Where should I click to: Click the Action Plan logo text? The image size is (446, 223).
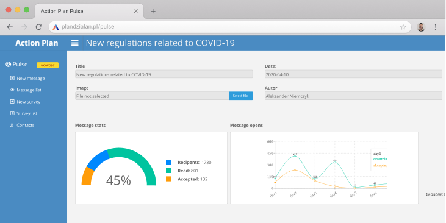37,43
